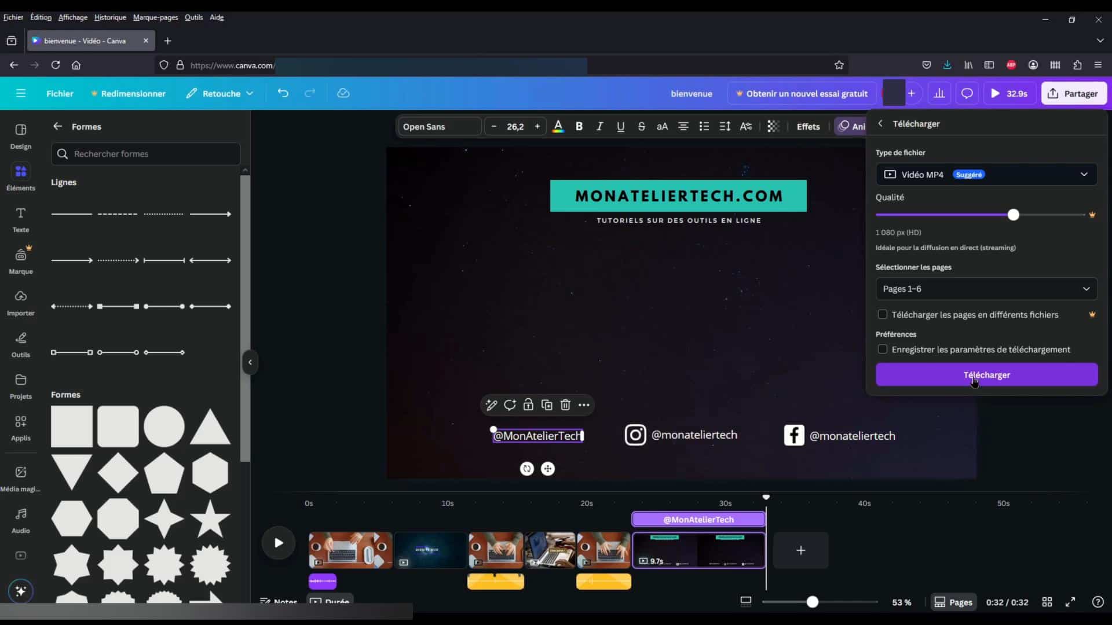
Task: Open Canva main hamburger menu
Action: (x=21, y=93)
